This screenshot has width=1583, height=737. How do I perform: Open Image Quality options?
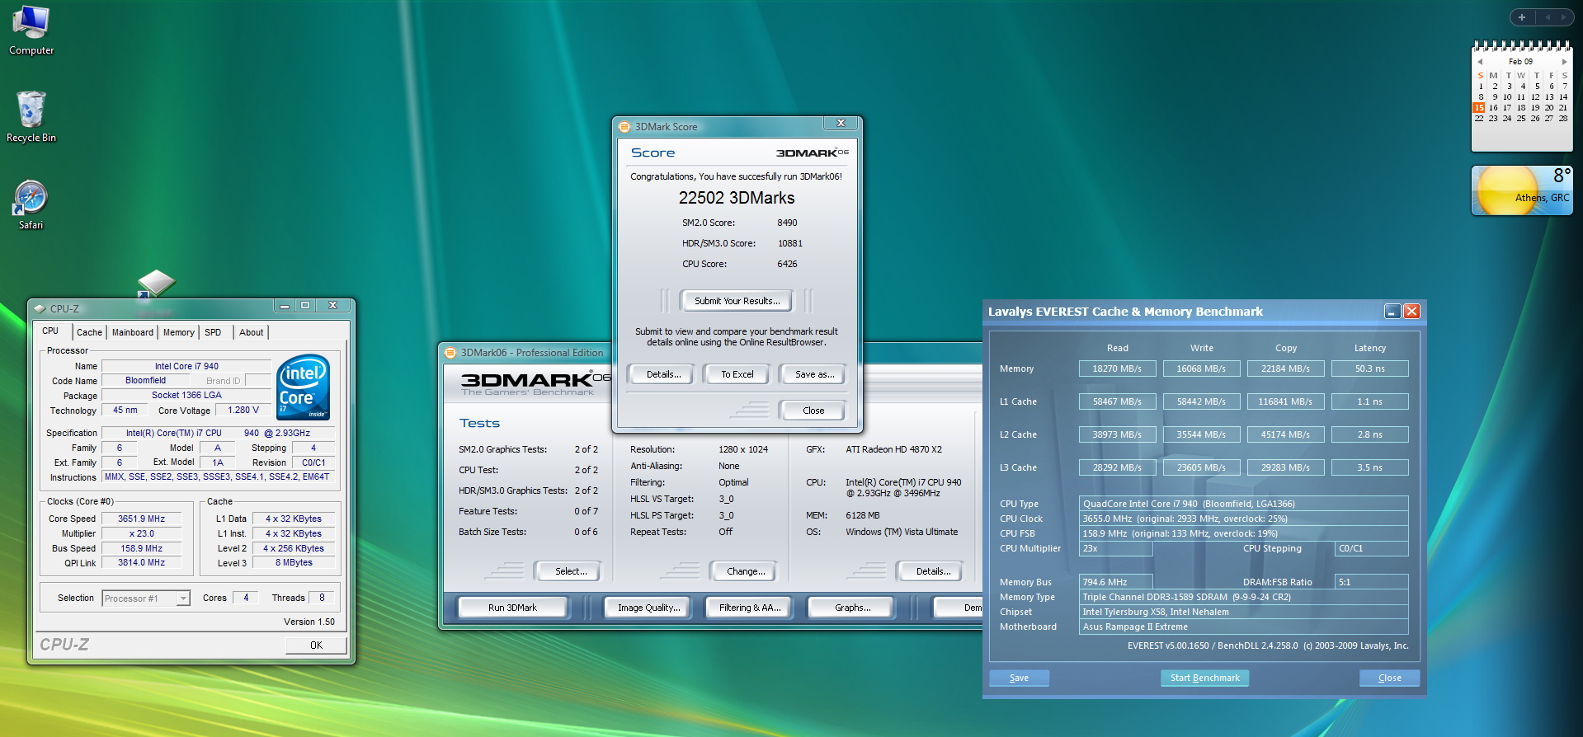(649, 608)
